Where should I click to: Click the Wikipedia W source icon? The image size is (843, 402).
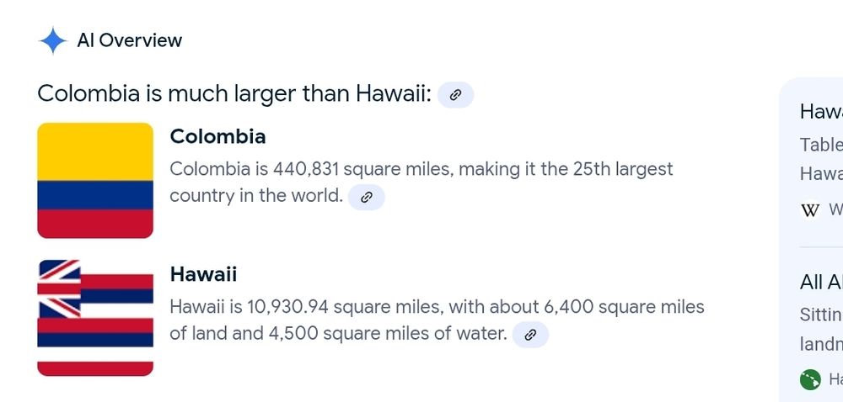810,210
